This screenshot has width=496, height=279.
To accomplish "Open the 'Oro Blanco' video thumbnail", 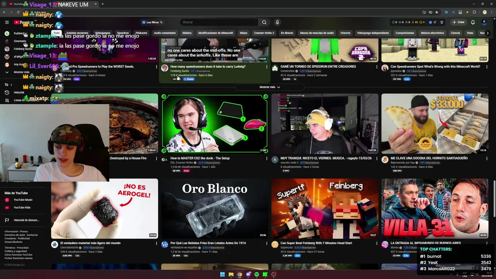I will click(x=215, y=208).
